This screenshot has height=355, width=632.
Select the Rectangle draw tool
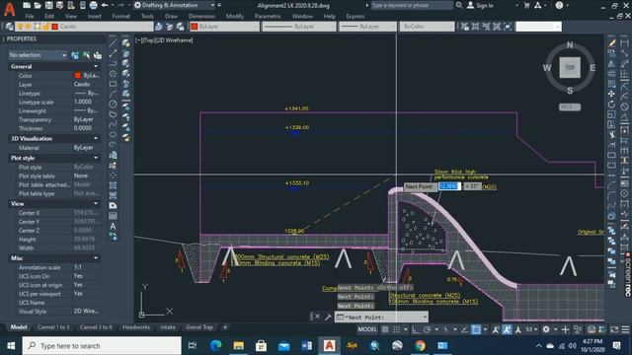pos(114,84)
